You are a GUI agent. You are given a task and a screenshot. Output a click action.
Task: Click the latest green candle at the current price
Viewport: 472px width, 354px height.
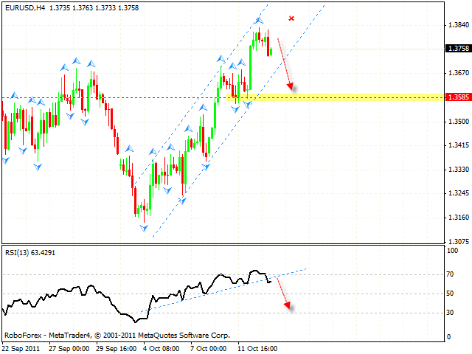271,51
